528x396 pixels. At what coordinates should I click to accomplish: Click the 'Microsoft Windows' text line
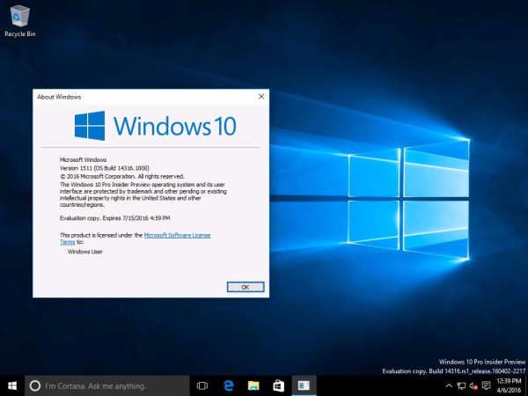(x=83, y=159)
